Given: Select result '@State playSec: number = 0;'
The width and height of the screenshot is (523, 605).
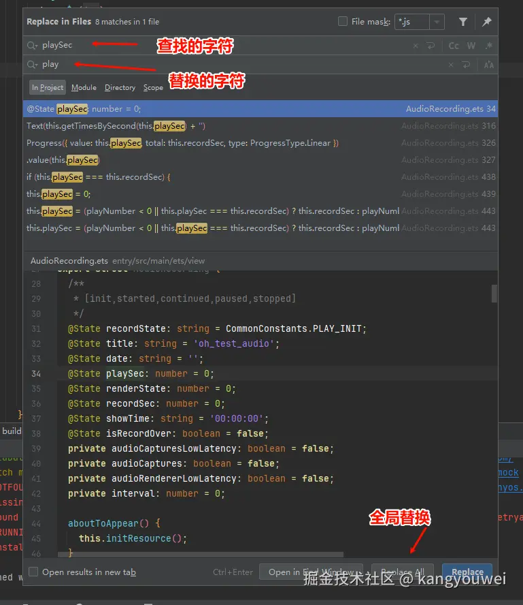Looking at the screenshot, I should coord(260,109).
